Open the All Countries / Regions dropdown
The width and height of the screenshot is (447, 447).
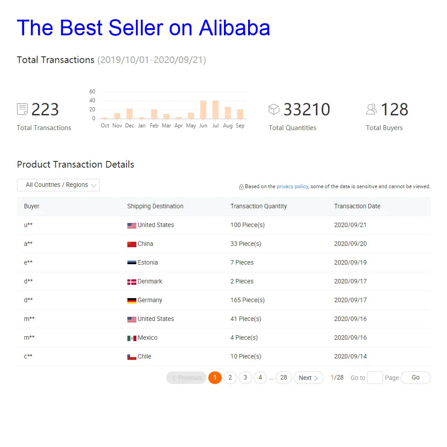click(58, 185)
